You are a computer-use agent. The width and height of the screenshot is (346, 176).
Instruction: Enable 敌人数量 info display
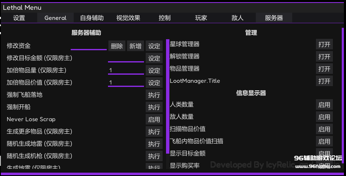coord(324,117)
